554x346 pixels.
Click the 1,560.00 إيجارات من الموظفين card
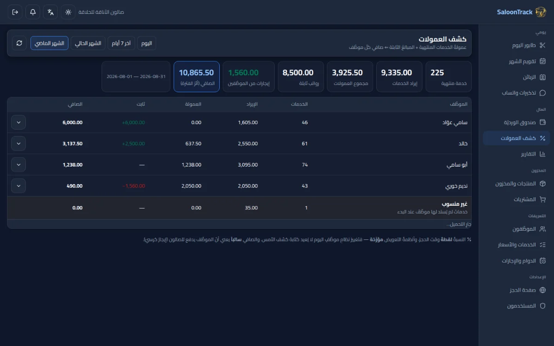click(x=248, y=77)
